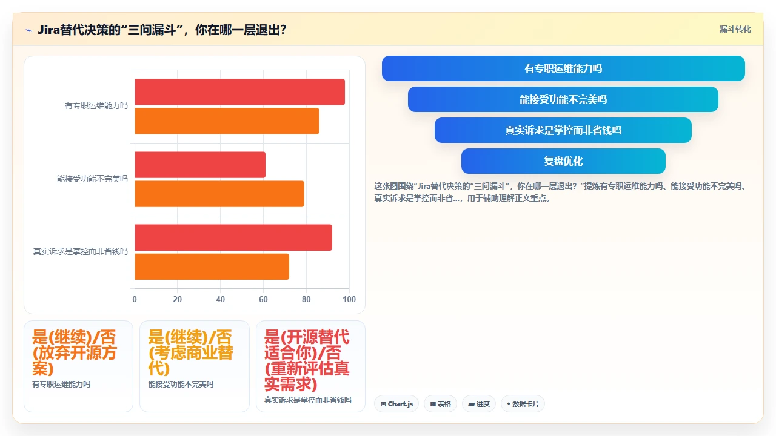Click the orange bar for 有专职运维能力吗
This screenshot has width=776, height=436.
(227, 121)
